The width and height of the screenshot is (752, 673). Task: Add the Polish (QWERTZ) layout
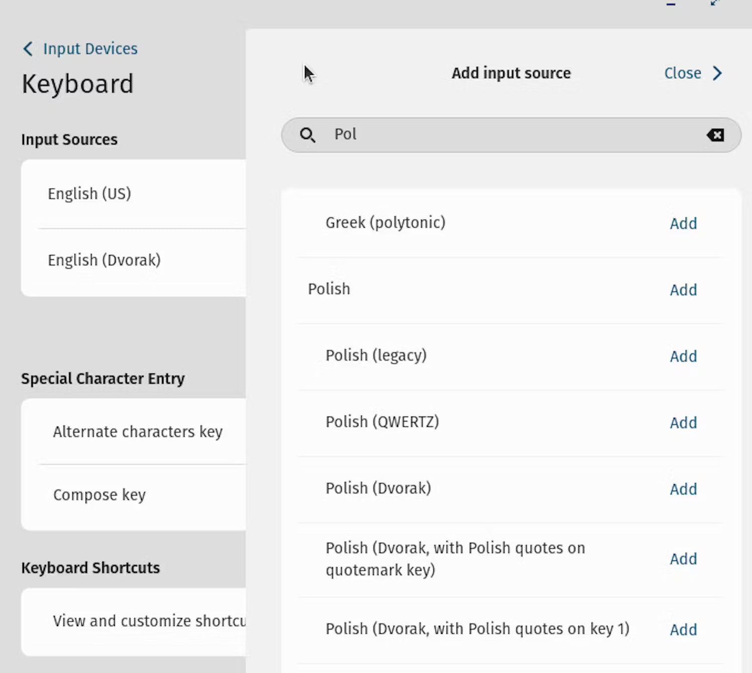(x=683, y=423)
